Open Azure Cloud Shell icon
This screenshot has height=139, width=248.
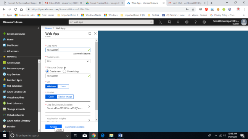tap(161, 22)
